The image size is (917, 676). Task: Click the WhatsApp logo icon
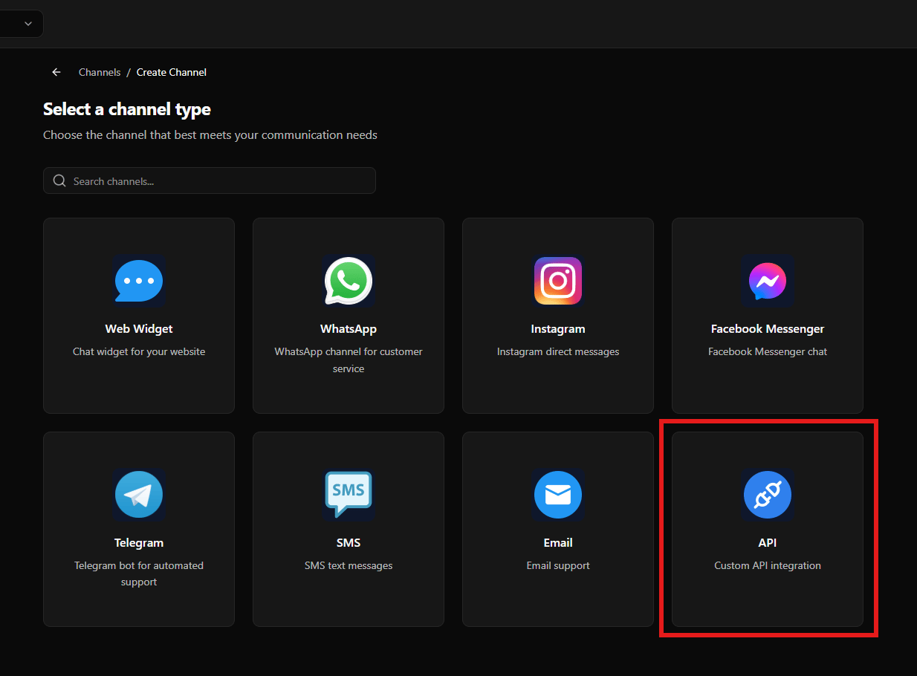(x=349, y=281)
